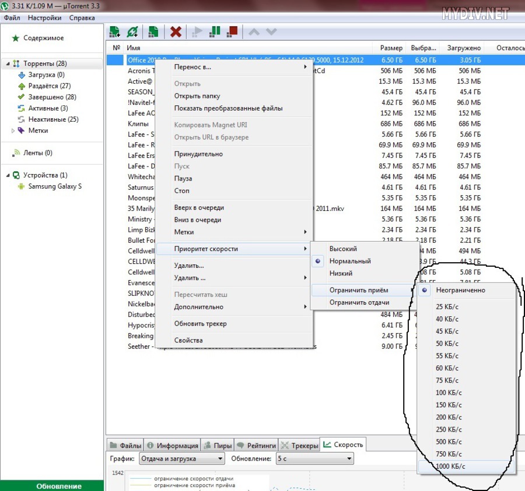Set download limit to 100 КБ/с
This screenshot has width=525, height=491.
point(467,393)
